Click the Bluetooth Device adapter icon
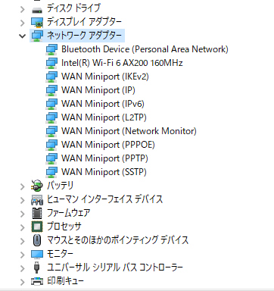The height and width of the screenshot is (291, 274). (51, 49)
